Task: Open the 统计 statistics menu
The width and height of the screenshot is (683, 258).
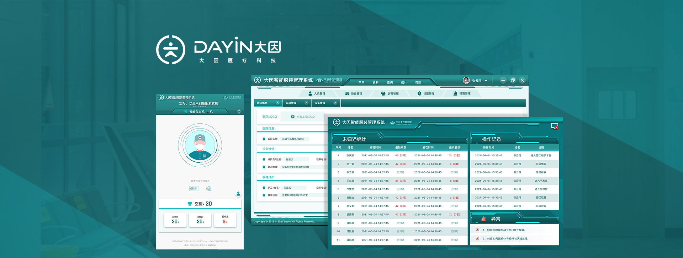Action: pyautogui.click(x=404, y=82)
